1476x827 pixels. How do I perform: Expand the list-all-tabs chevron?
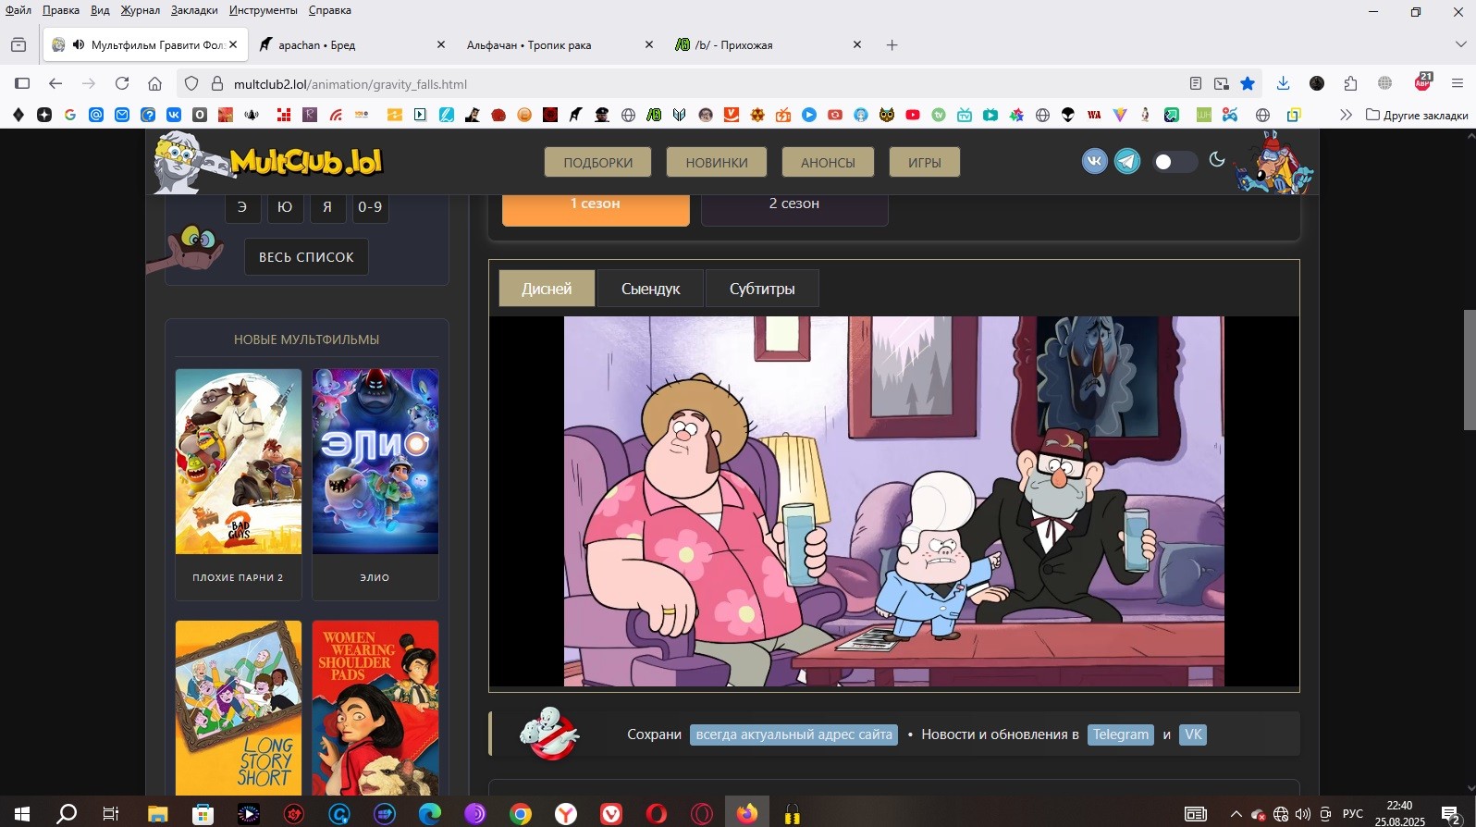(1460, 44)
